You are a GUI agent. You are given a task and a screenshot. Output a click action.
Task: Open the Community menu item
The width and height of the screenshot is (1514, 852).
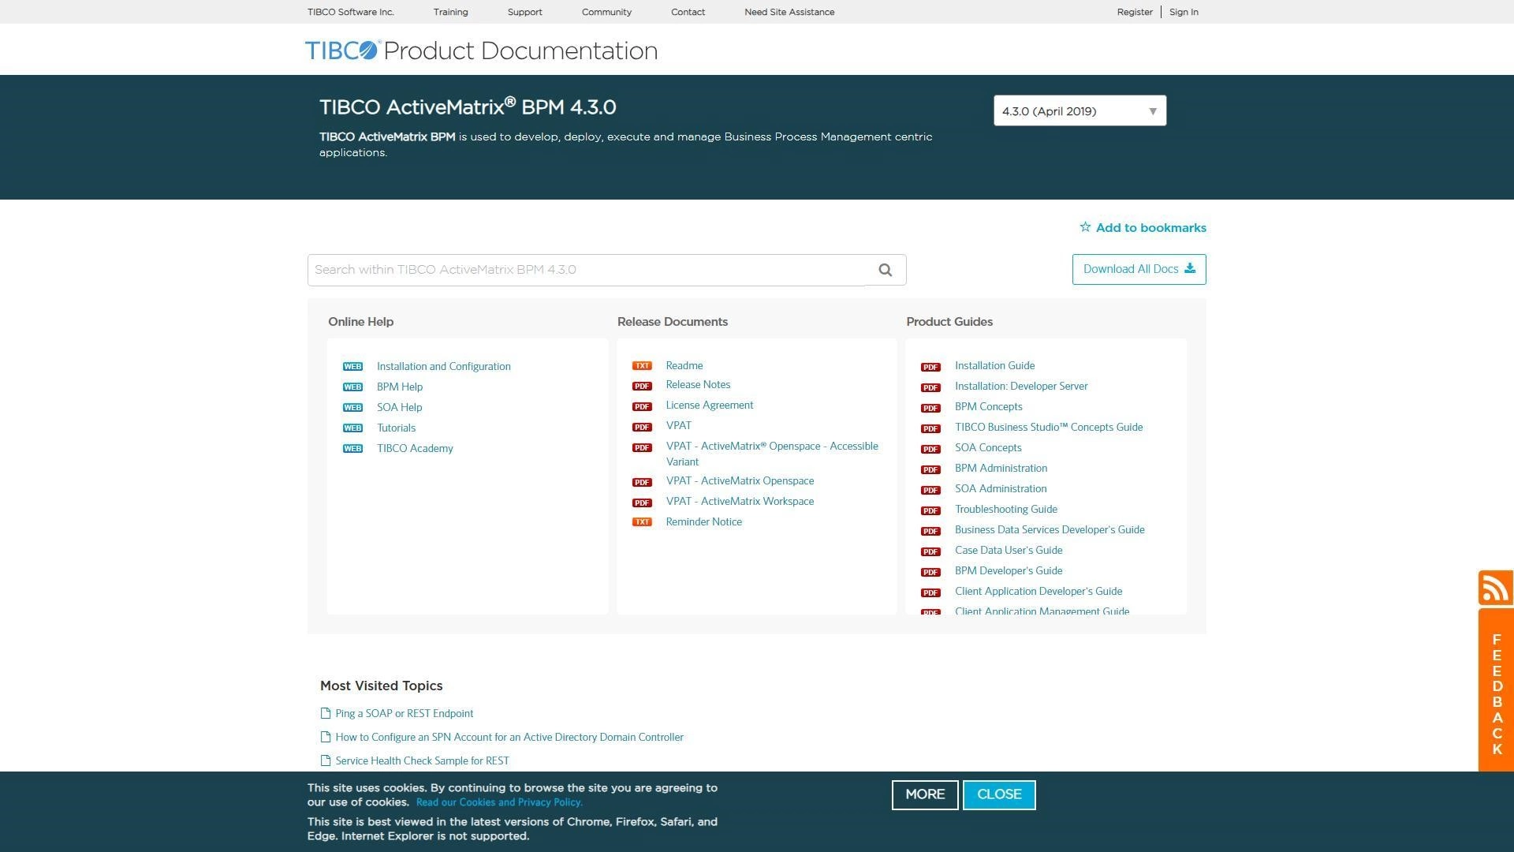point(606,12)
